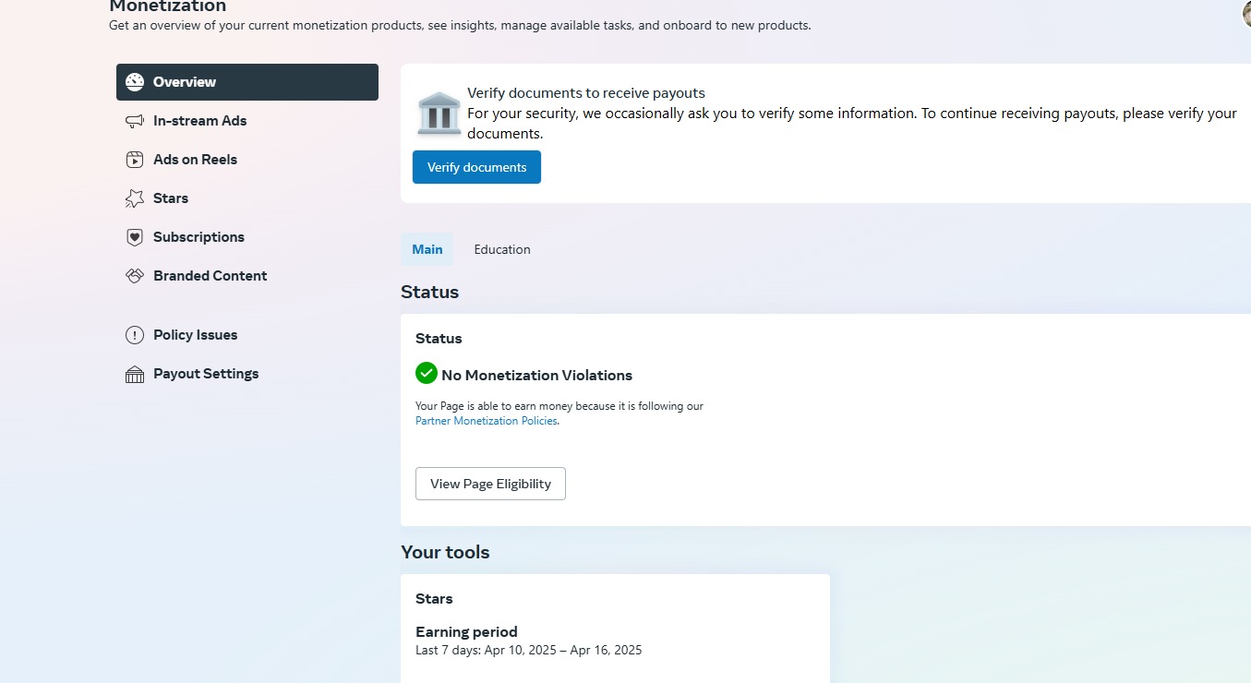Image resolution: width=1251 pixels, height=683 pixels.
Task: Click the profile avatar at top right
Action: point(1246,13)
